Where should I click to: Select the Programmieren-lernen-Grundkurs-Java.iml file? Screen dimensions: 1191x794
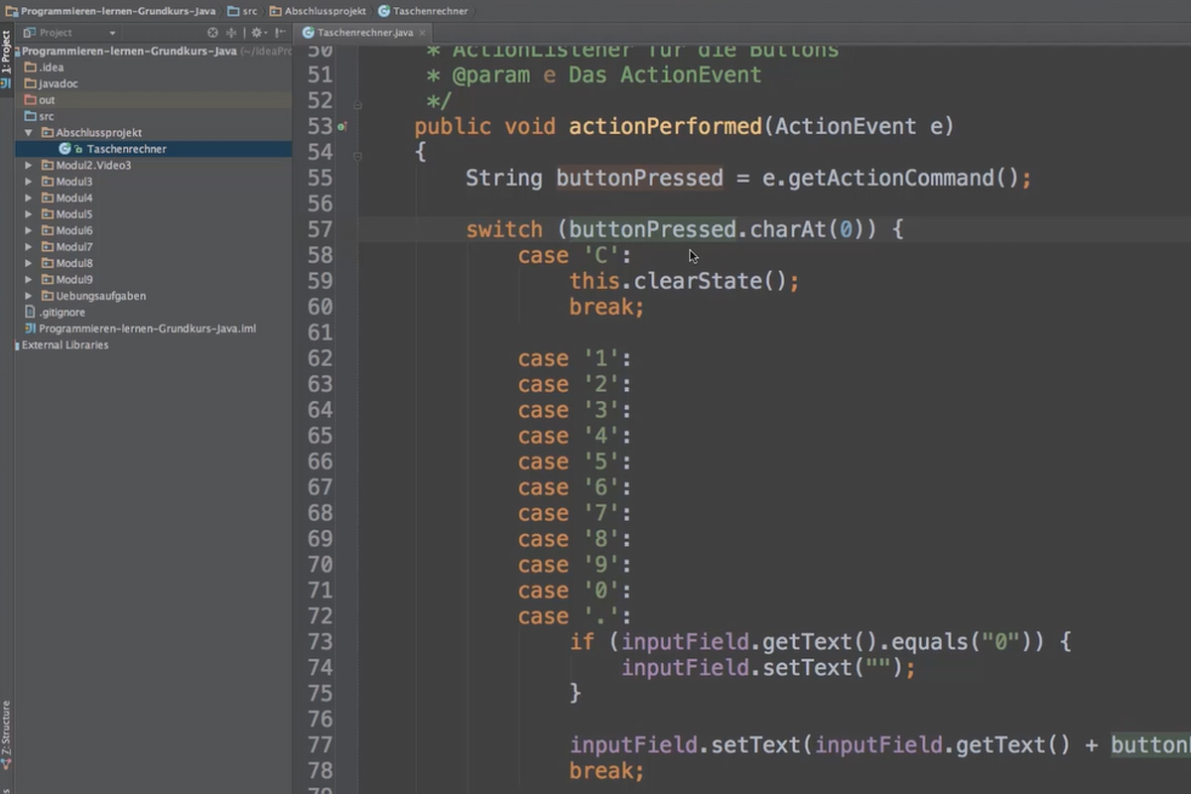coord(154,329)
